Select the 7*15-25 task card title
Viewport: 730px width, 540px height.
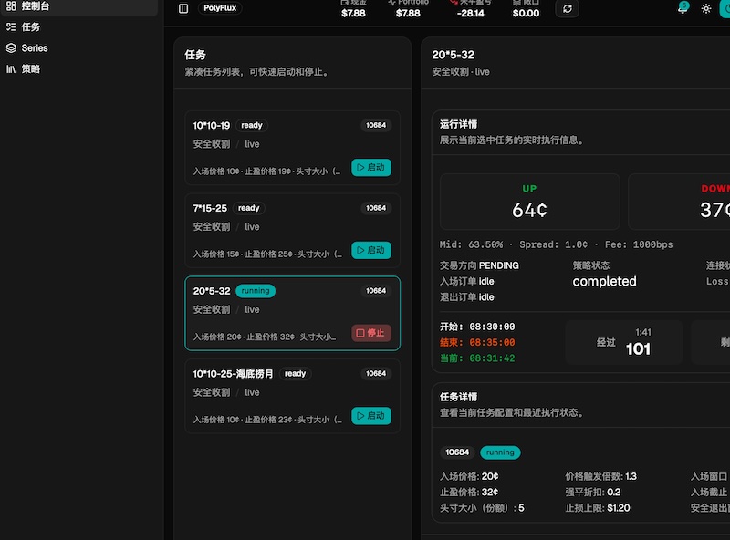point(210,208)
